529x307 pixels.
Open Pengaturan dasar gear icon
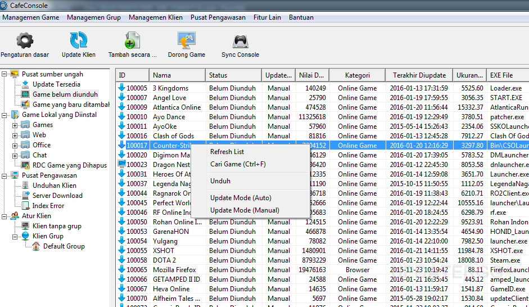coord(25,41)
